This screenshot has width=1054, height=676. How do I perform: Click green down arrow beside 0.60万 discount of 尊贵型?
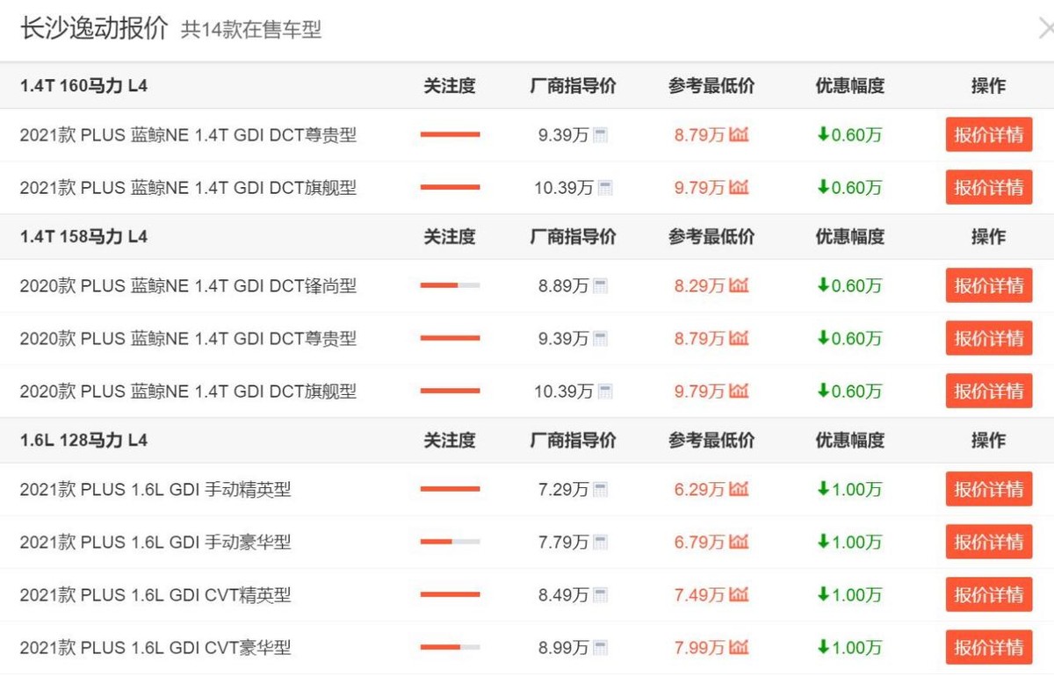coord(824,134)
